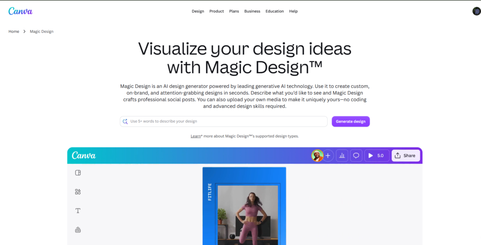Follow the Learn link about supported design types
The height and width of the screenshot is (245, 481).
click(x=195, y=136)
